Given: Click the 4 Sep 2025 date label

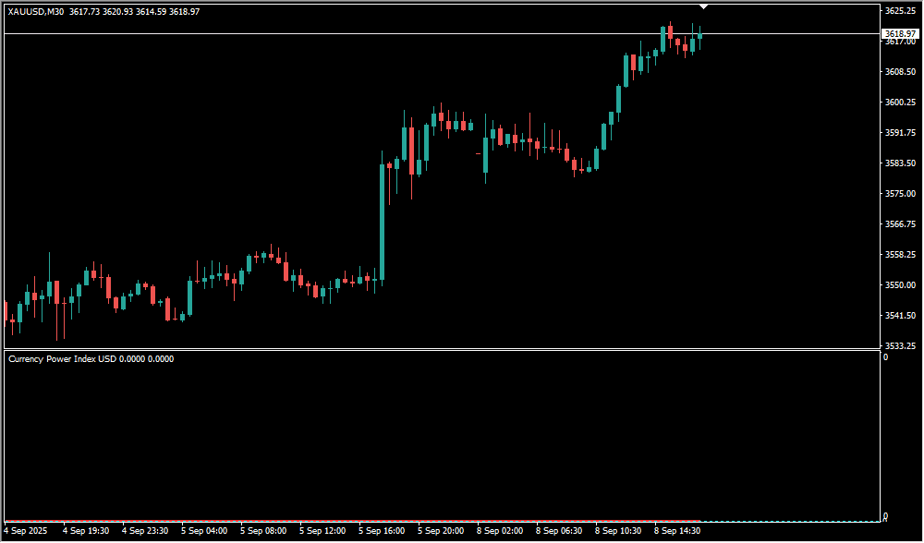Looking at the screenshot, I should pos(25,531).
